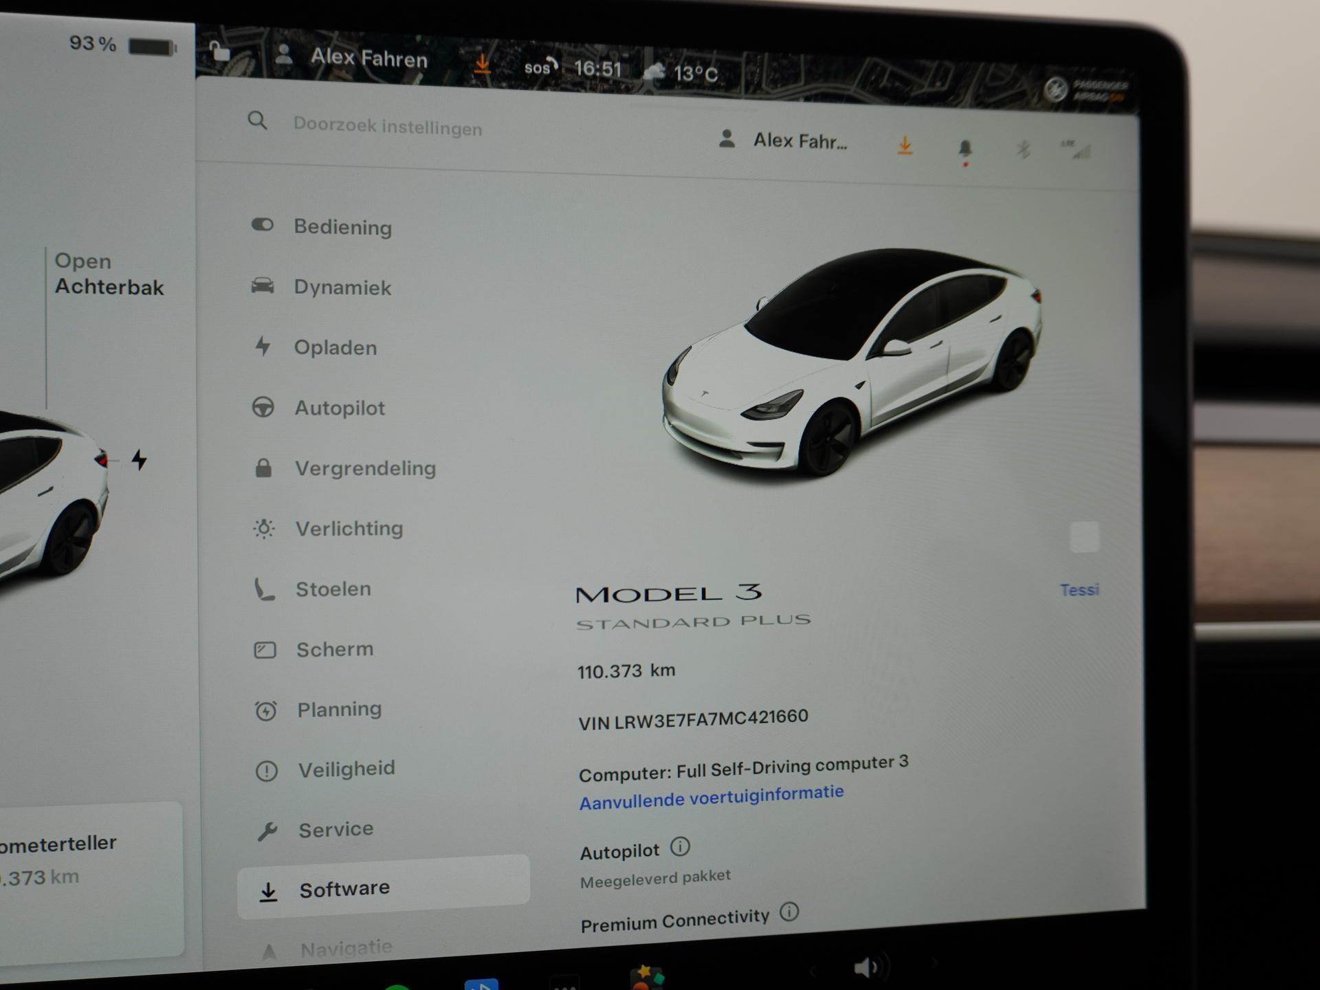This screenshot has height=990, width=1320.
Task: Tap the info icon next to Autopilot
Action: coord(680,846)
